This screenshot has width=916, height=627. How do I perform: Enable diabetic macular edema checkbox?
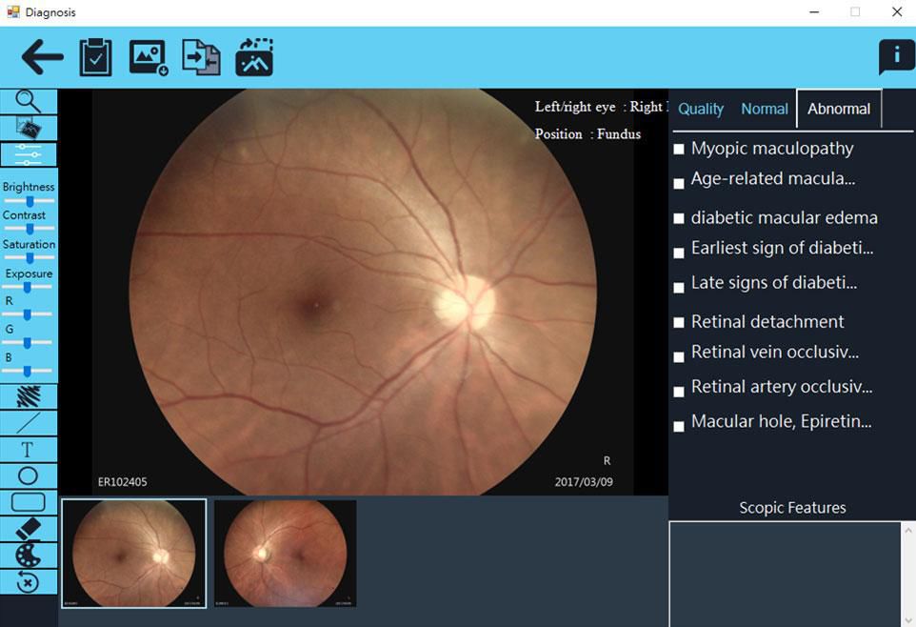tap(679, 218)
